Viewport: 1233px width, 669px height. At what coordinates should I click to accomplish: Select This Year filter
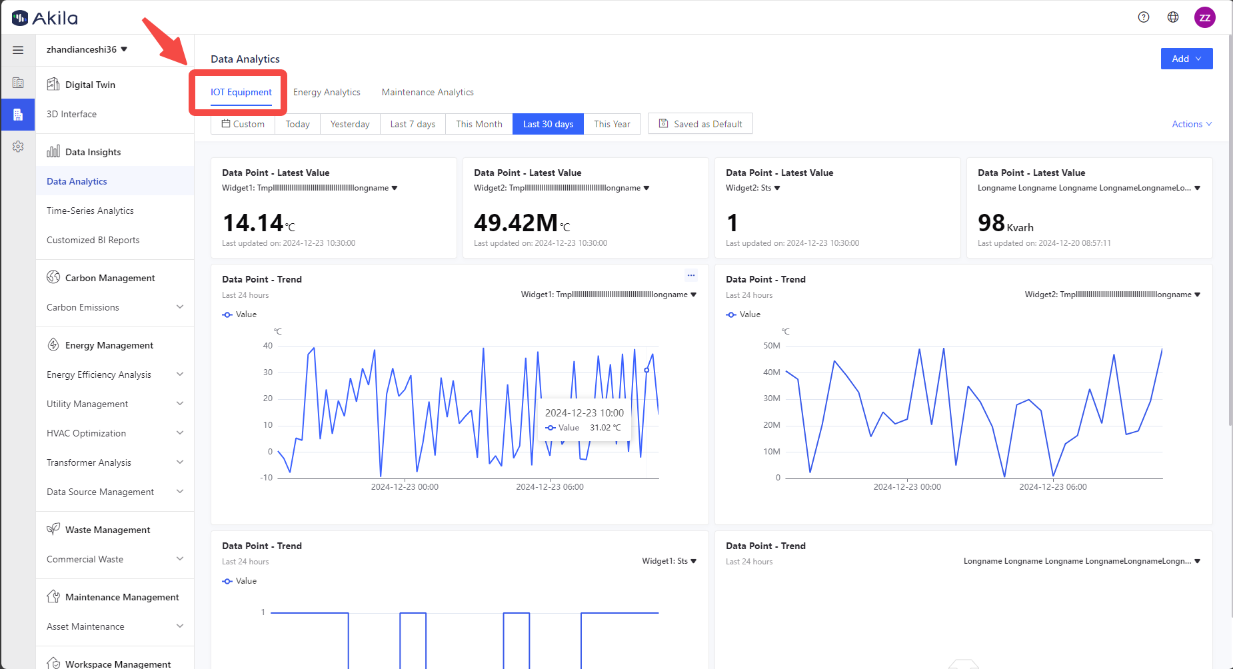612,124
